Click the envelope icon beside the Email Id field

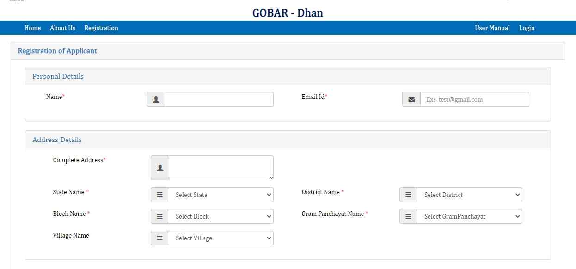(411, 99)
